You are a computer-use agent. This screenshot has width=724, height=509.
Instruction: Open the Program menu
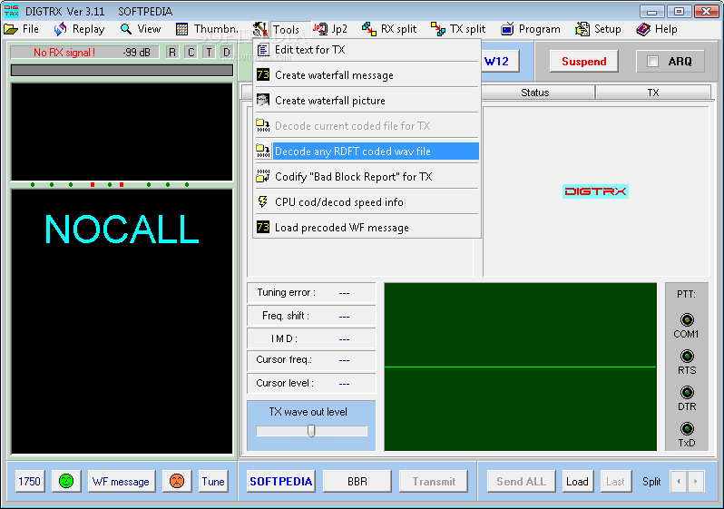click(x=531, y=29)
